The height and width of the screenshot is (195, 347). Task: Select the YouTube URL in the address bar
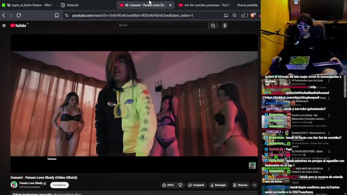133,15
